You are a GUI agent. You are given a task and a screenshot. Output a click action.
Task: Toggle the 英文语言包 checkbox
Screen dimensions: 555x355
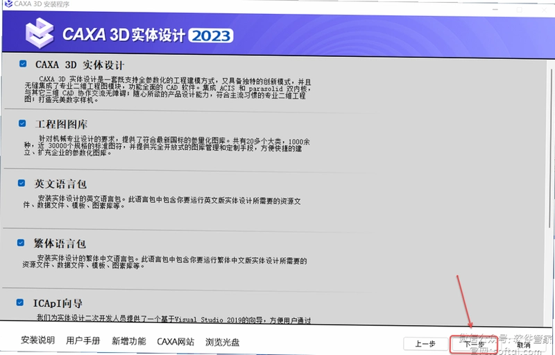(x=22, y=183)
